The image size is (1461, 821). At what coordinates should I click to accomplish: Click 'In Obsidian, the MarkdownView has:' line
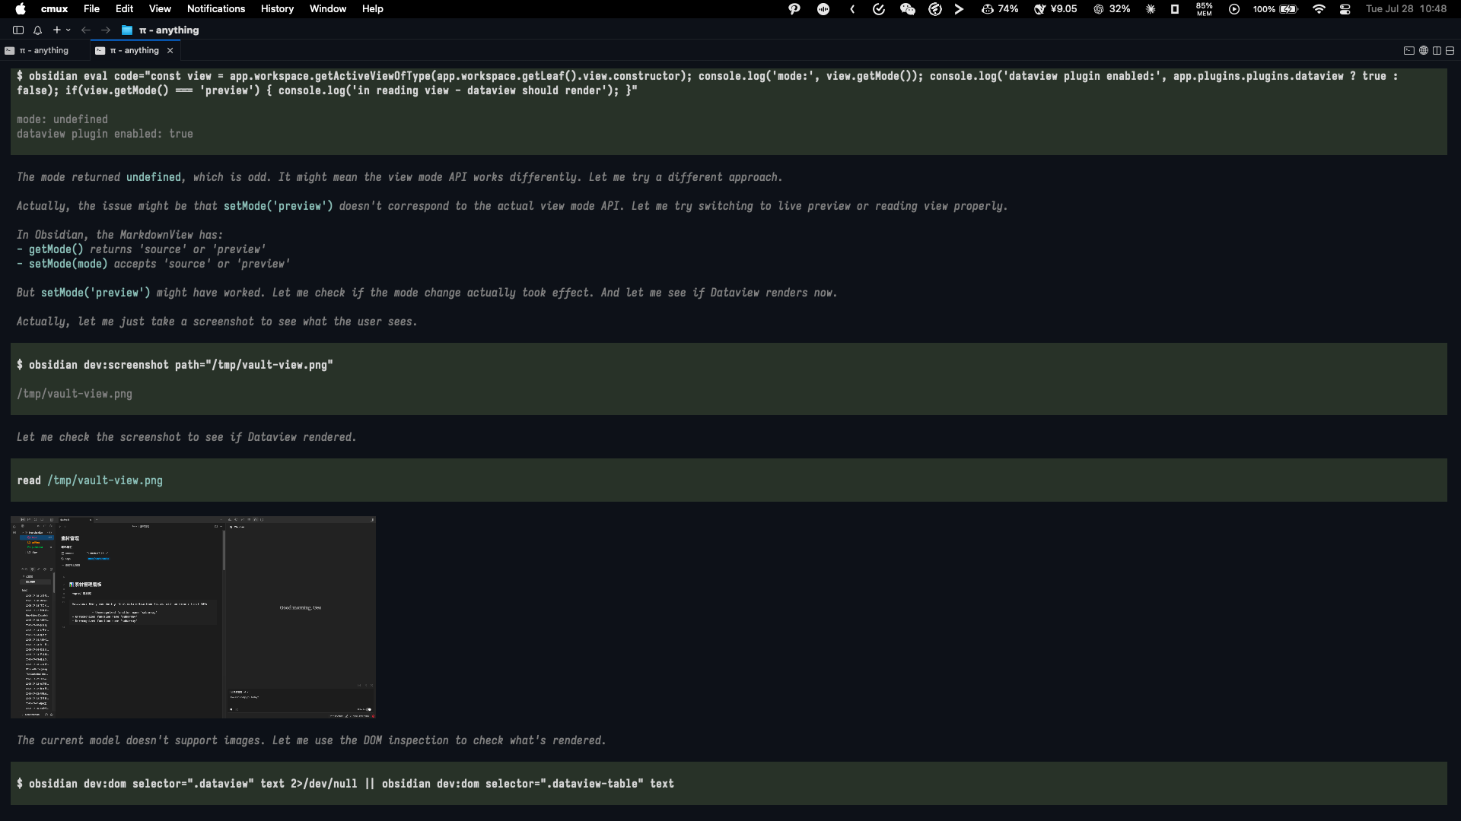point(119,235)
